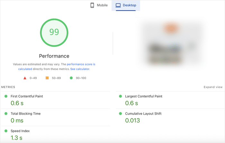Open the 'See calculator.' link
225x143 pixels.
tap(80, 69)
